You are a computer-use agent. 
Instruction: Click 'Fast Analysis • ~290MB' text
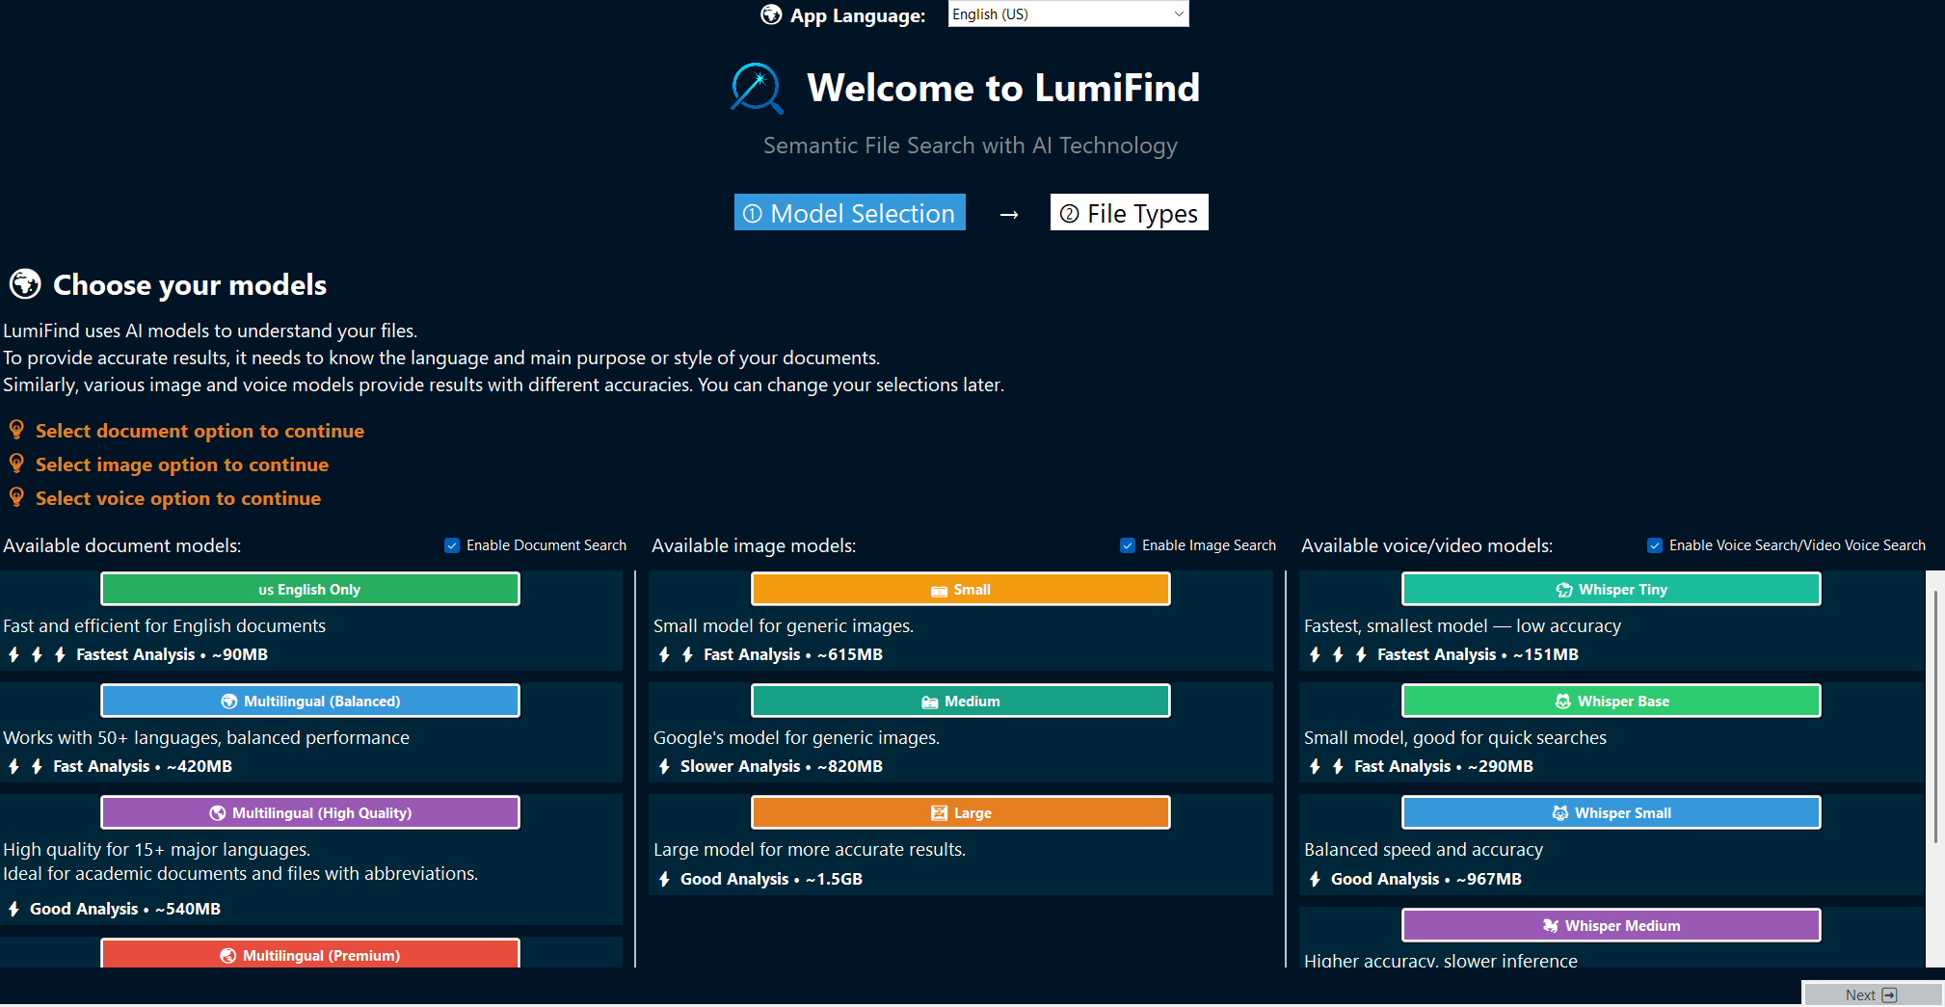[x=1444, y=766]
